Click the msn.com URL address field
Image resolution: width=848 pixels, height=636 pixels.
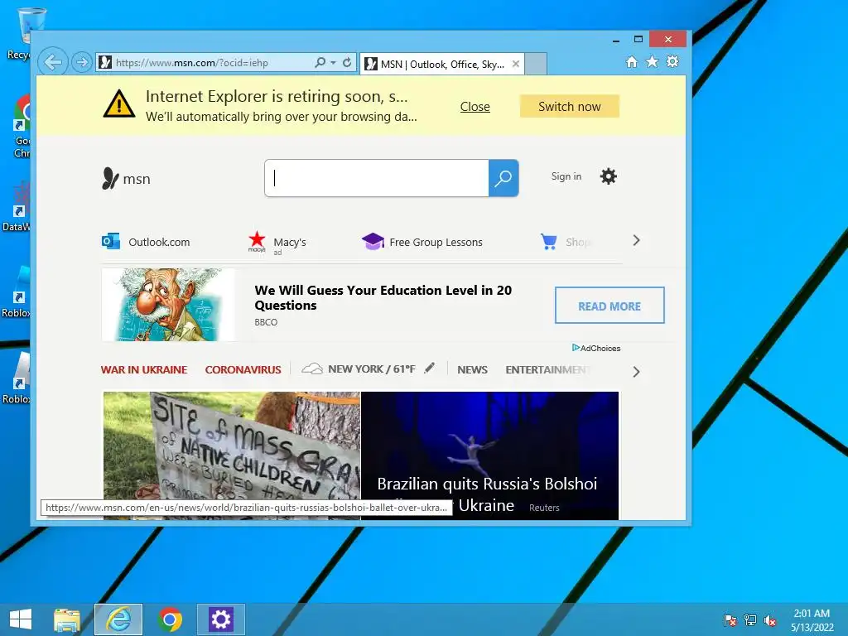pyautogui.click(x=205, y=63)
